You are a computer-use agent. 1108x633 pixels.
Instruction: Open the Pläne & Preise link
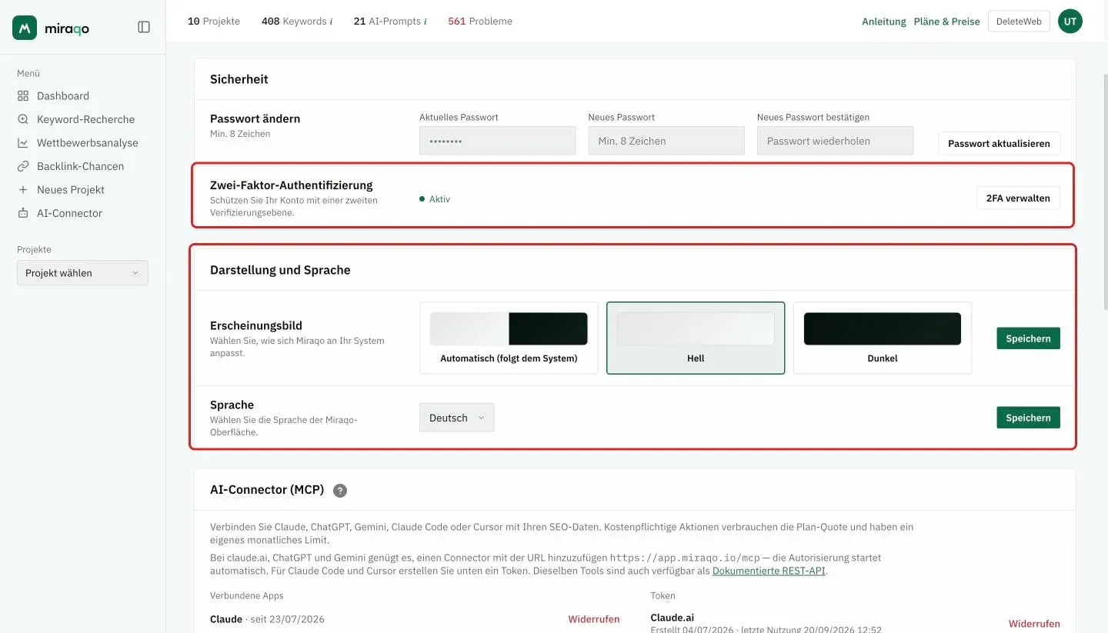click(947, 22)
